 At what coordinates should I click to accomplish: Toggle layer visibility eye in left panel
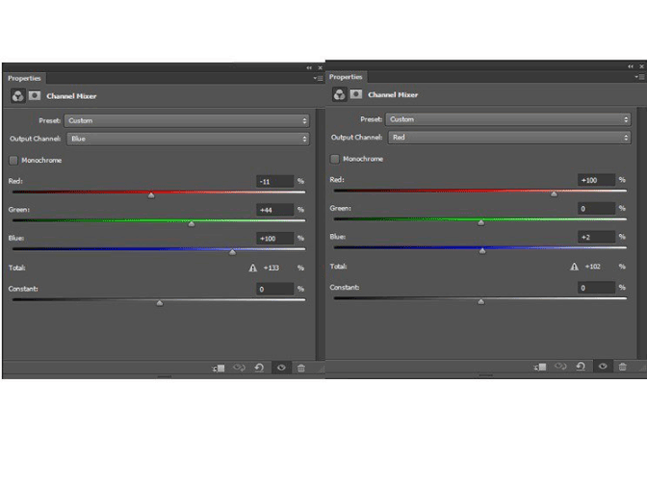click(x=281, y=368)
